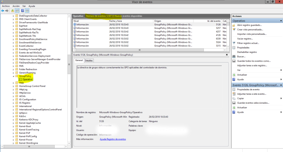Click Importar vista personalizada action
The height and width of the screenshot is (152, 283).
coord(252,34)
